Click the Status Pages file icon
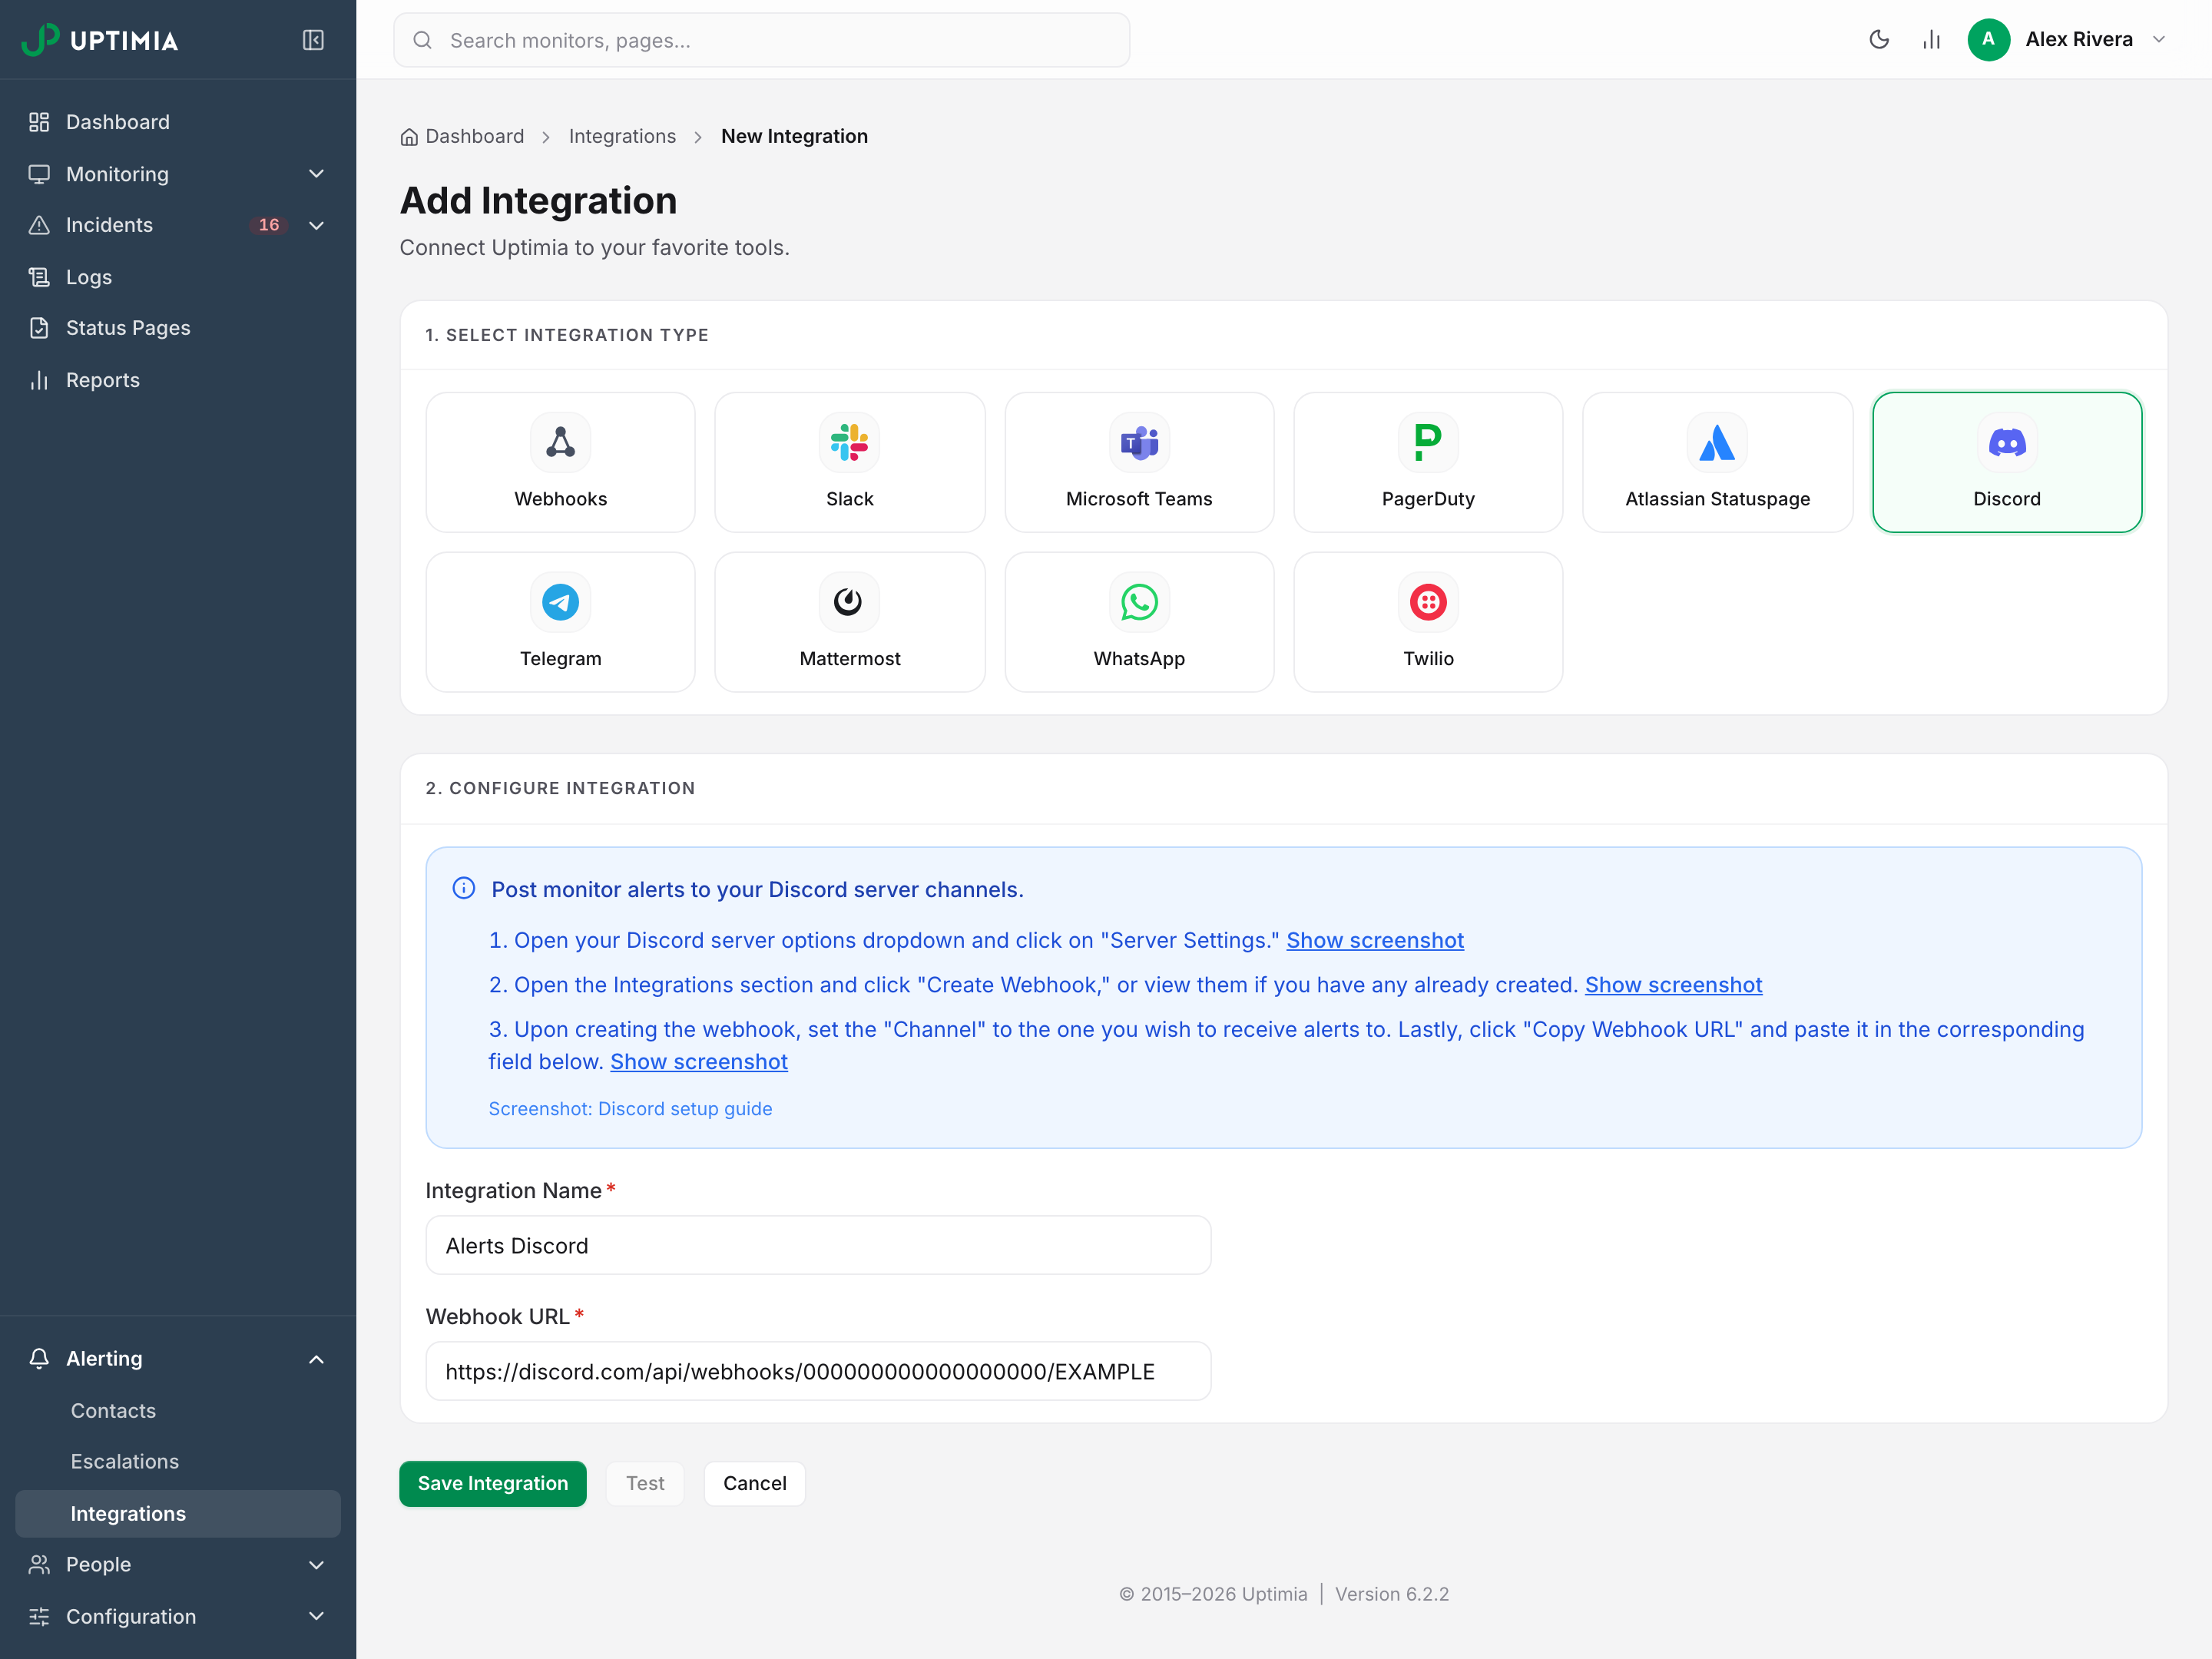This screenshot has width=2212, height=1659. (x=39, y=328)
